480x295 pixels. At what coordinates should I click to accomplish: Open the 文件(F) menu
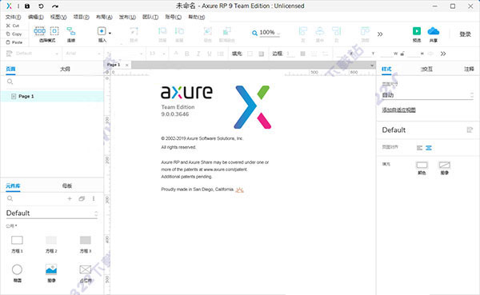13,17
